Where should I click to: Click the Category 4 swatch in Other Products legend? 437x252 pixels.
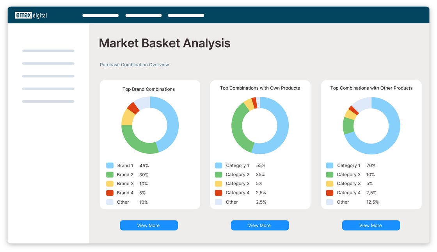click(330, 193)
